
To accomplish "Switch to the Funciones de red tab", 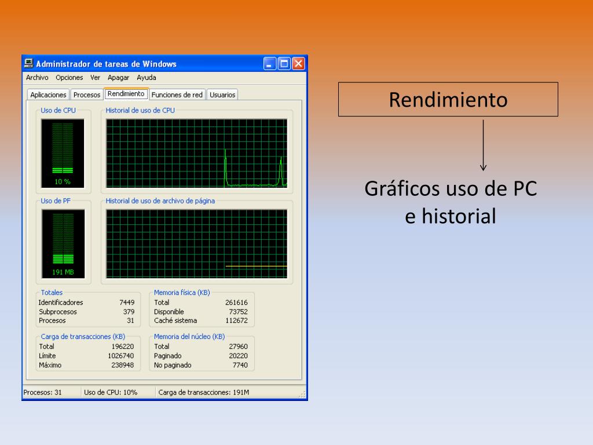I will pos(177,94).
